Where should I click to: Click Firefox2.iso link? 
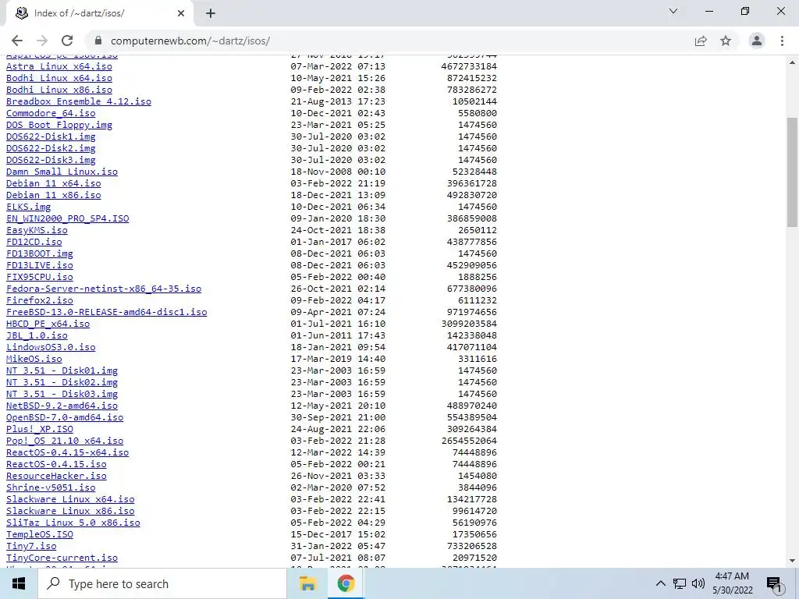[x=39, y=300]
